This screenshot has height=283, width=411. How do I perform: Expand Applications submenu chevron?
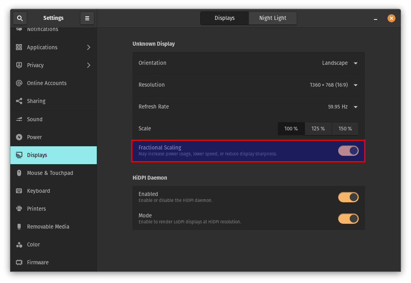click(88, 47)
